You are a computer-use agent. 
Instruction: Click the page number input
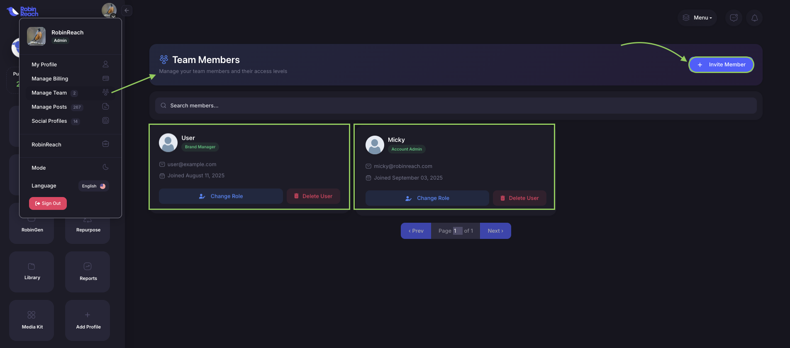458,231
